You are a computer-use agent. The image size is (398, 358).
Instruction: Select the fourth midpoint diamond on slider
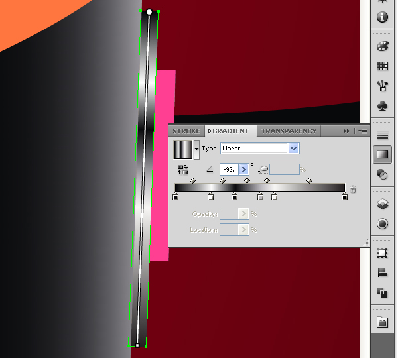click(x=267, y=180)
